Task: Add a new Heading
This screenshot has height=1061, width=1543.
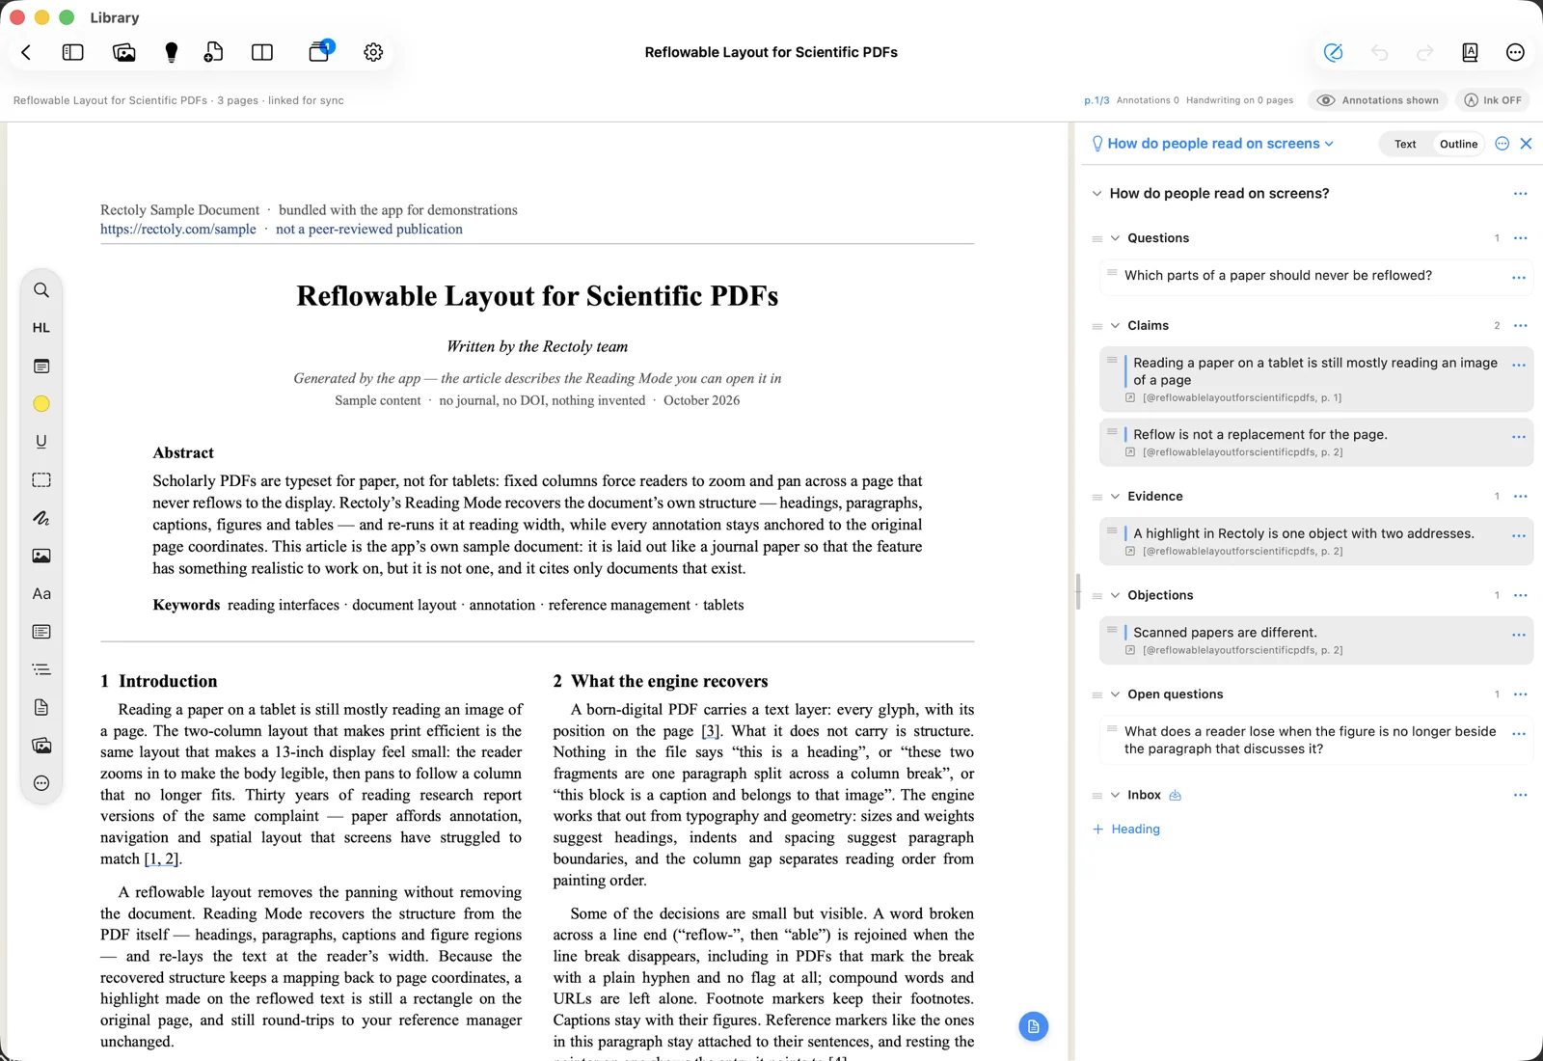Action: (x=1126, y=830)
